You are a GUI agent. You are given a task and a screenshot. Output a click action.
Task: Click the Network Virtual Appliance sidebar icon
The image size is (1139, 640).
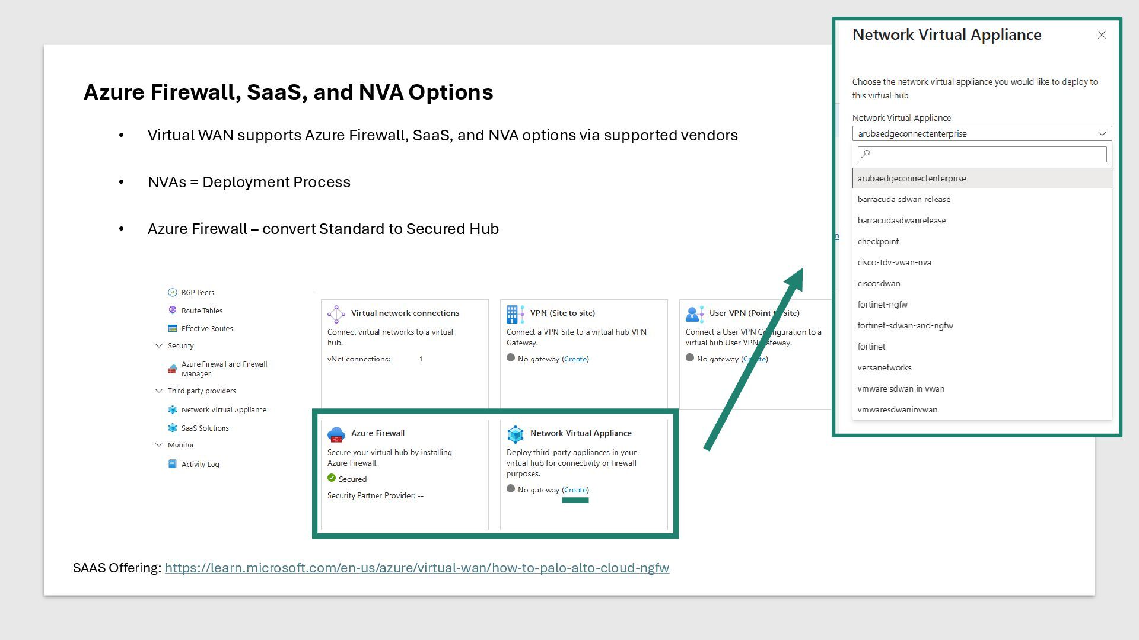[x=173, y=409]
